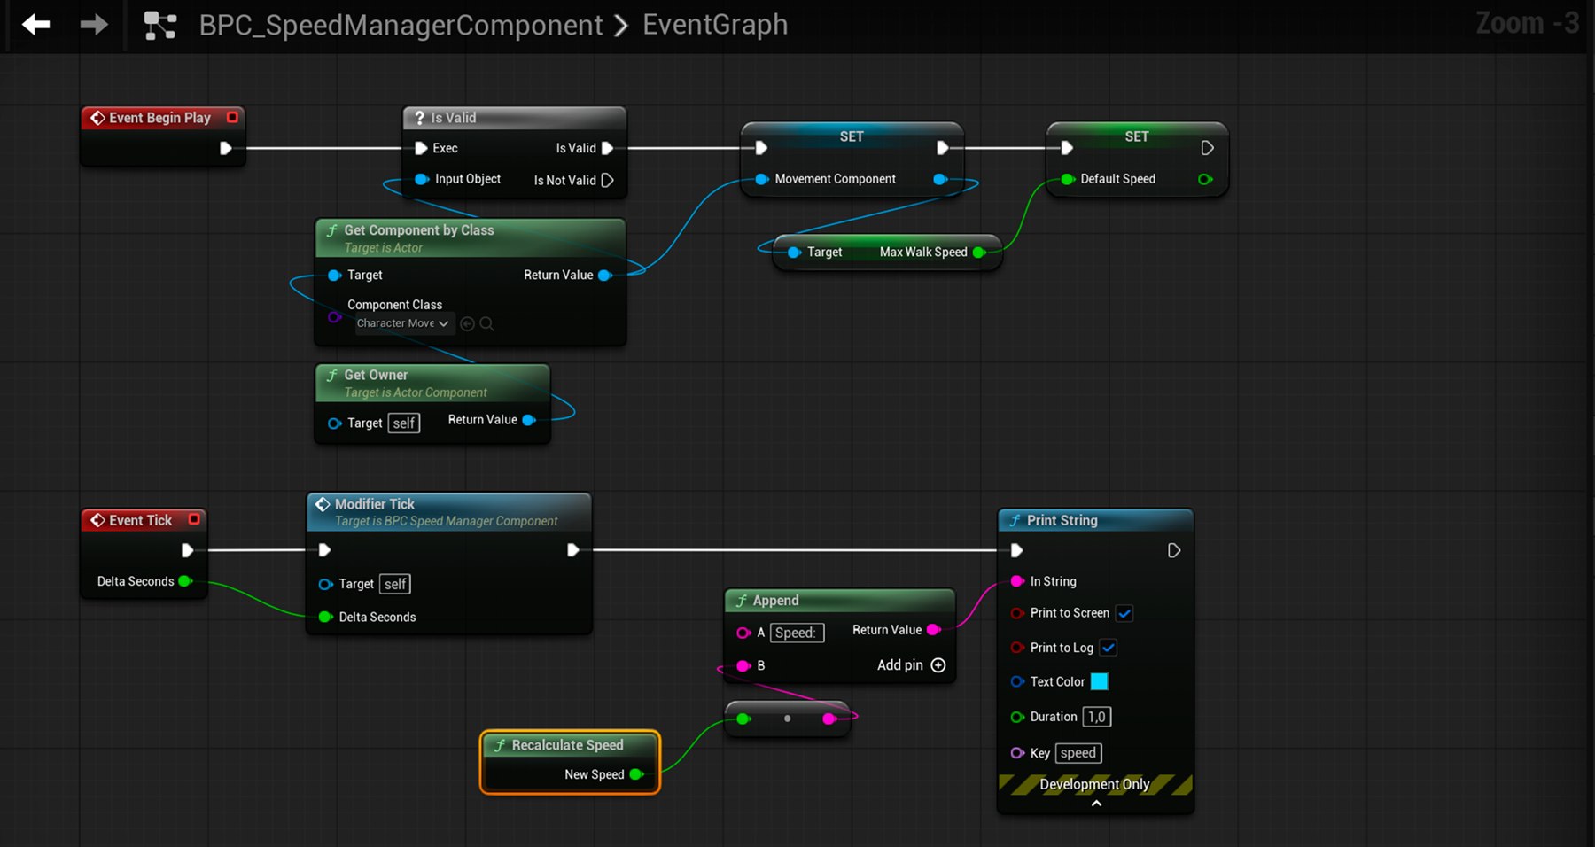Click the SET Movement Component output value pin
This screenshot has width=1595, height=847.
pos(941,179)
